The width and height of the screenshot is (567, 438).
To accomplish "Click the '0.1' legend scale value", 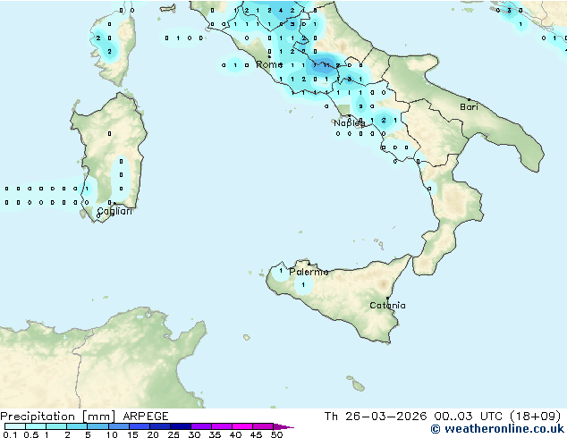I will (x=10, y=434).
